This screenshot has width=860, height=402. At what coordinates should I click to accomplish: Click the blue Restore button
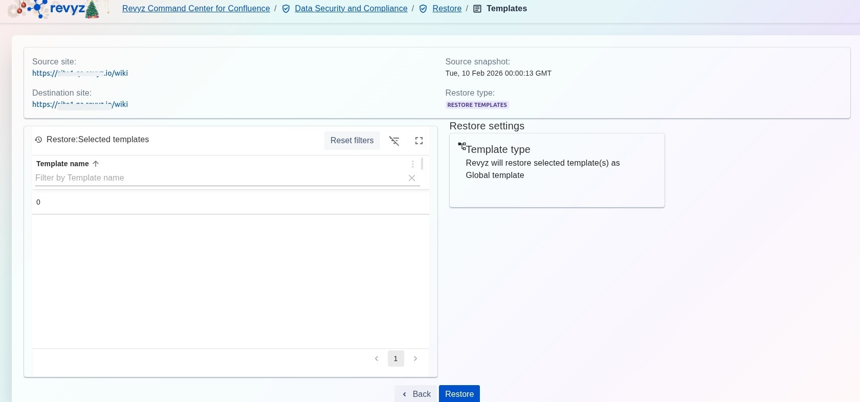click(459, 394)
